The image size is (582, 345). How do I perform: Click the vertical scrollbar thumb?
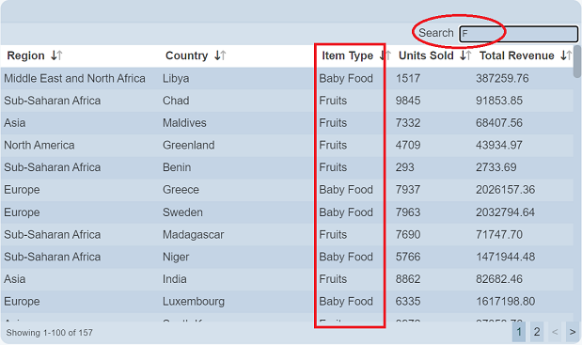pos(577,62)
